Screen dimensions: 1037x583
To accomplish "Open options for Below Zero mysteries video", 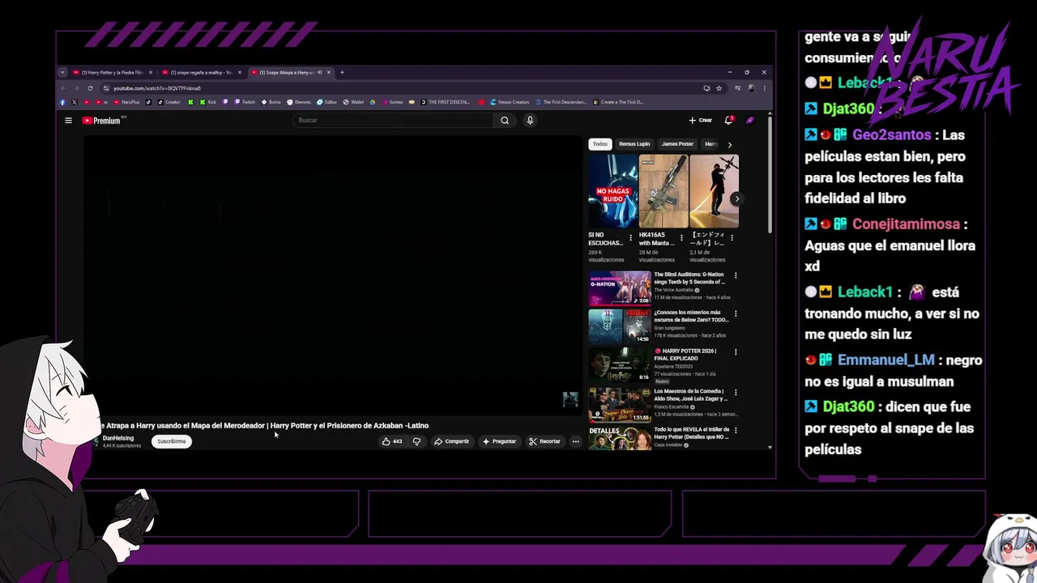I will [x=736, y=313].
